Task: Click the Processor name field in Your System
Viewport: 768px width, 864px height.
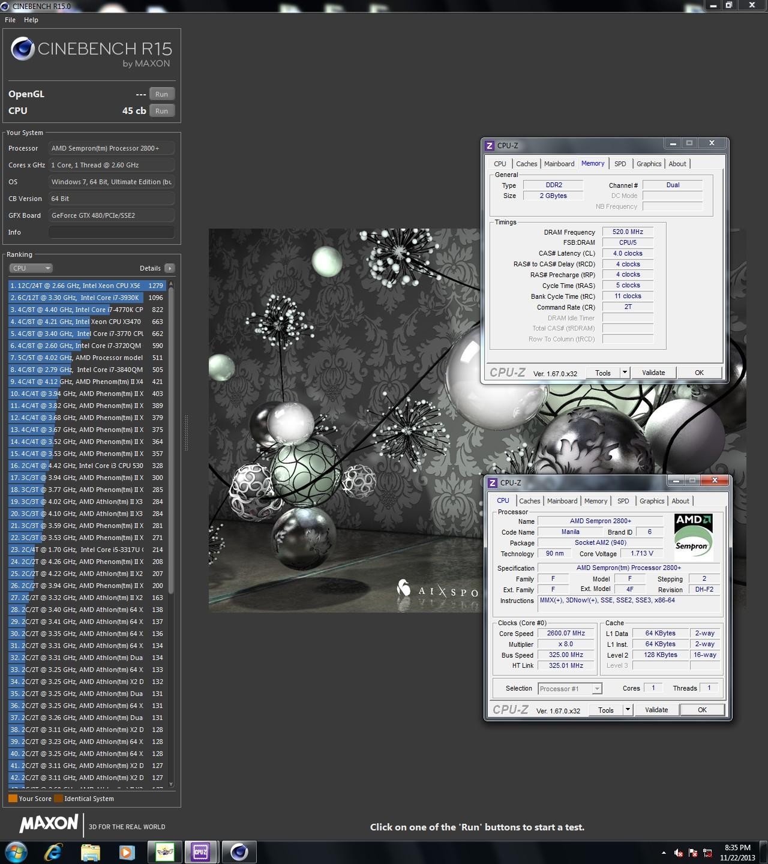Action: [x=112, y=148]
